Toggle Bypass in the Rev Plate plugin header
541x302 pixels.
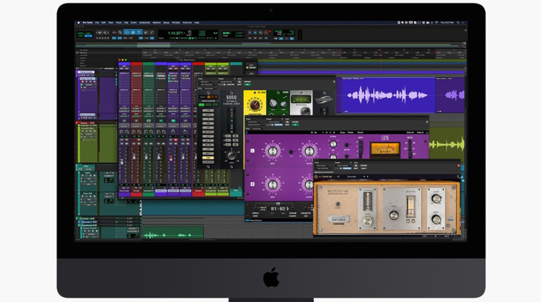tap(363, 165)
